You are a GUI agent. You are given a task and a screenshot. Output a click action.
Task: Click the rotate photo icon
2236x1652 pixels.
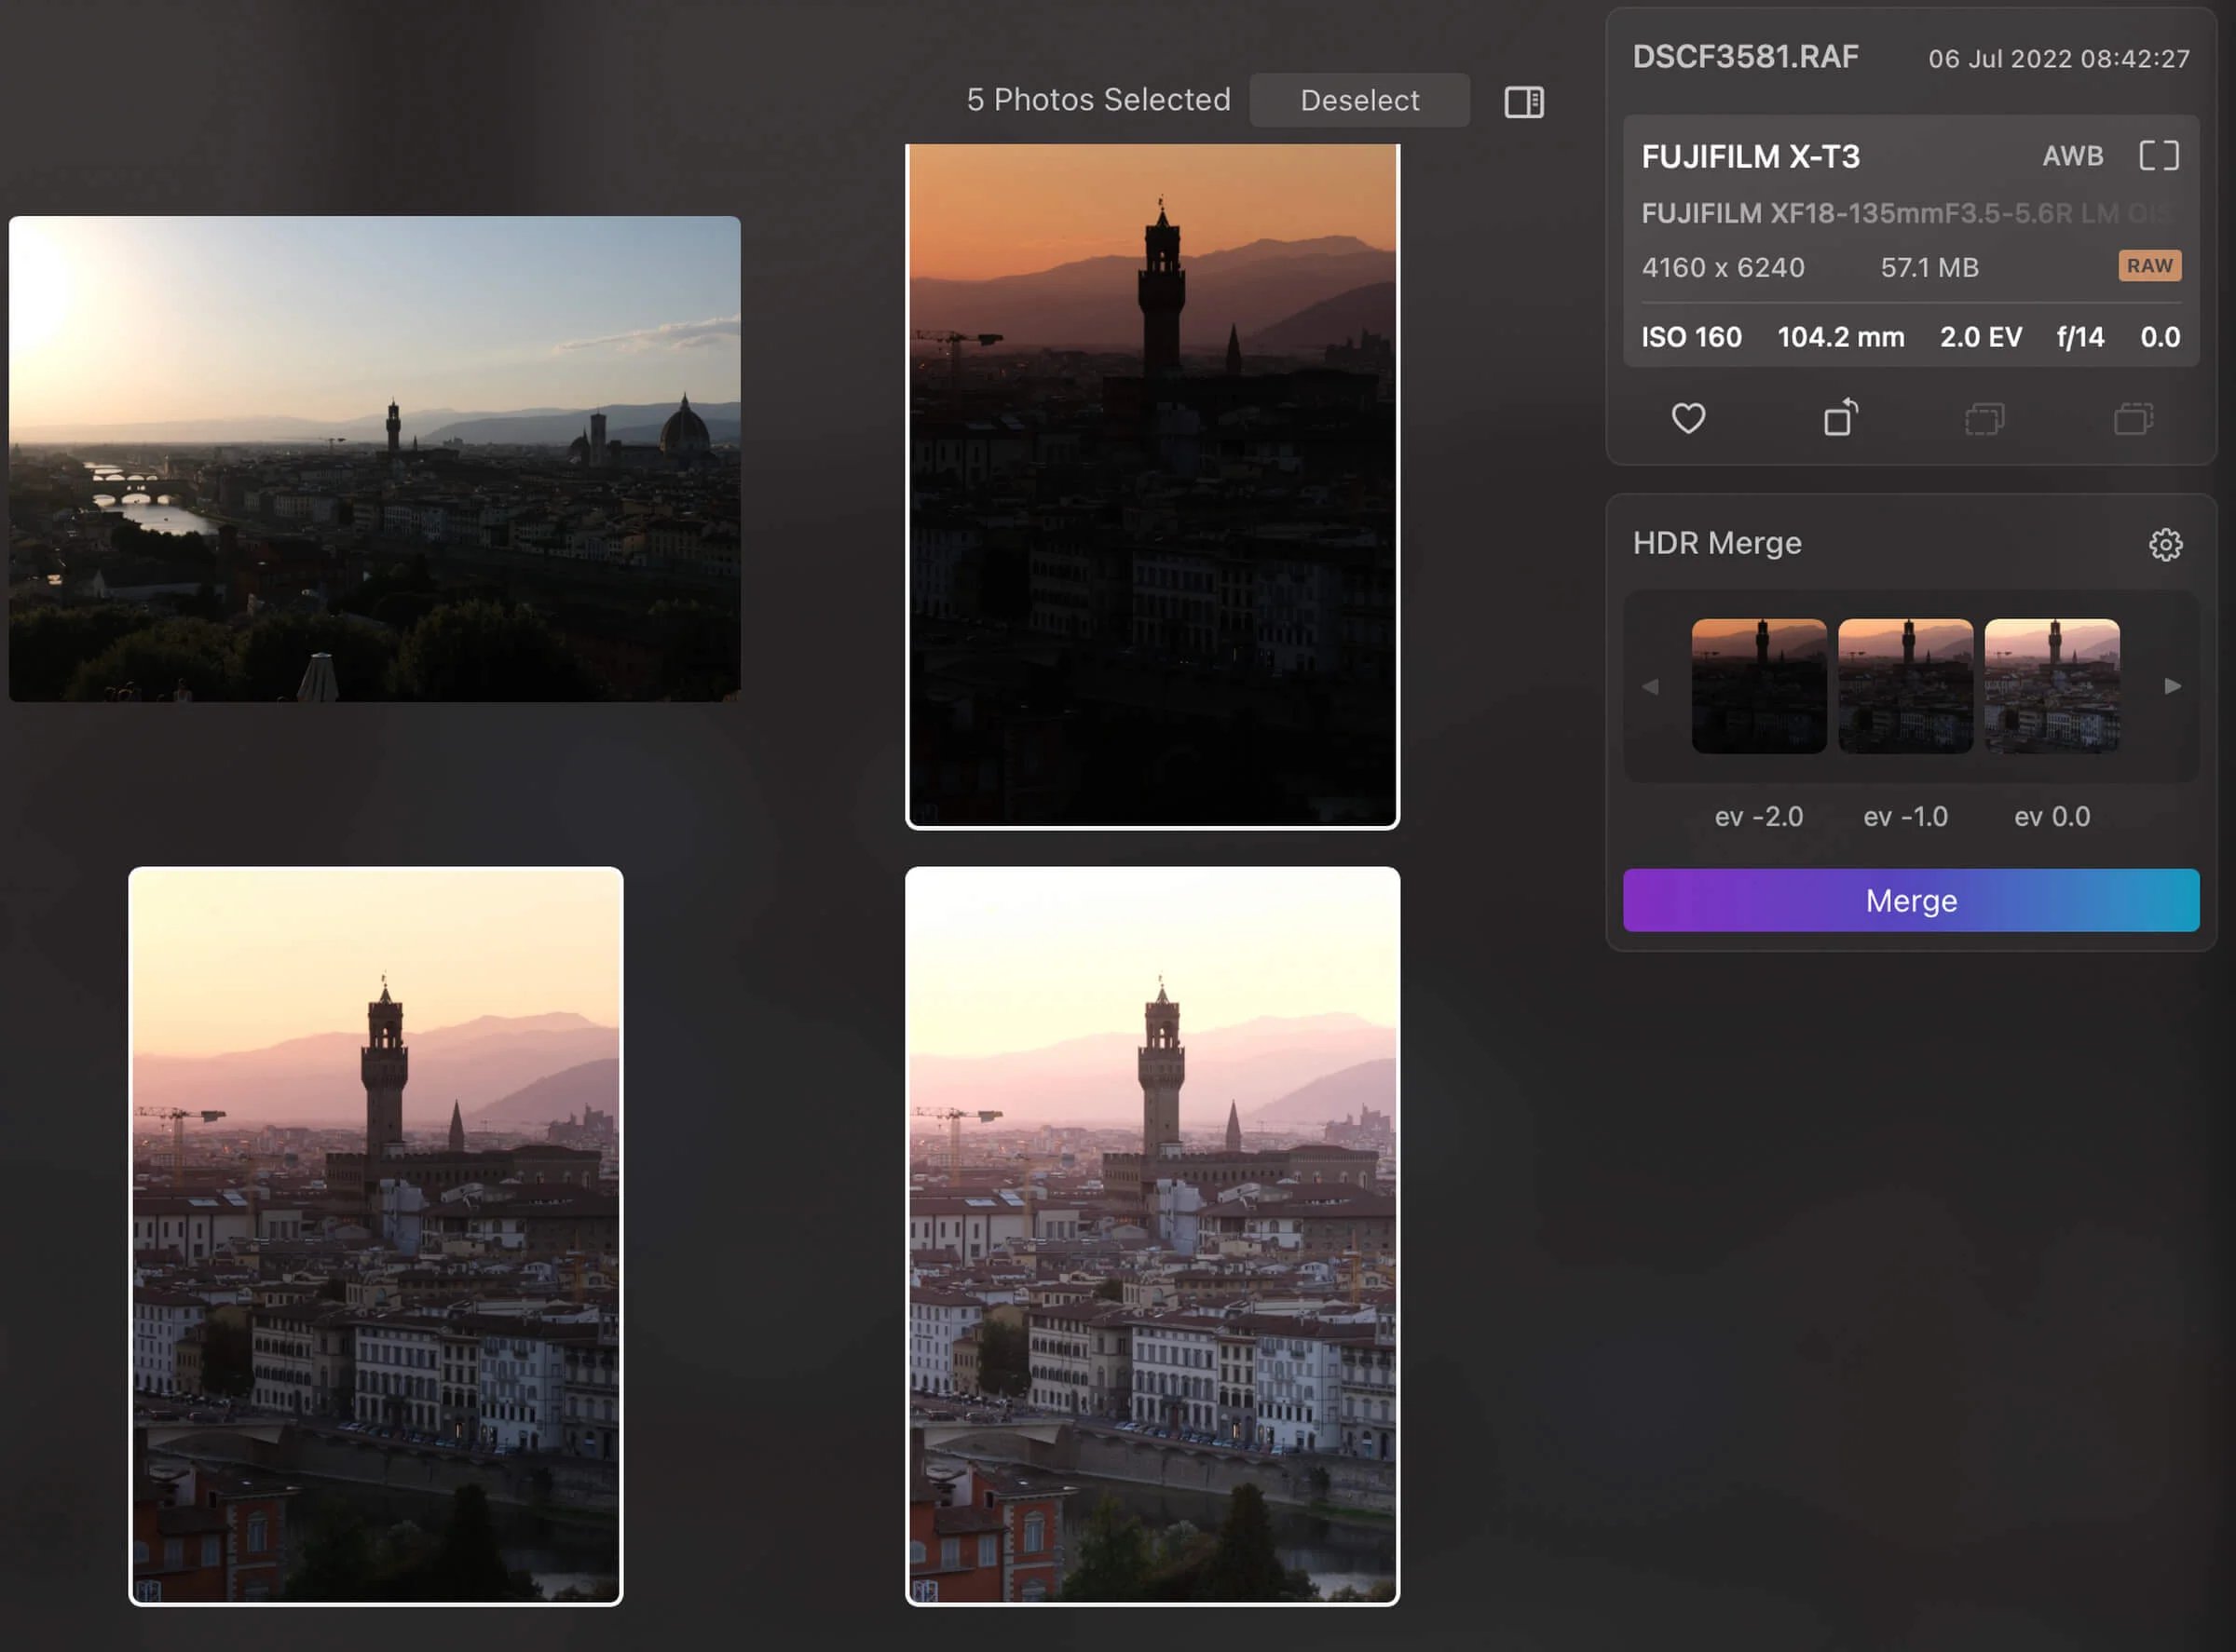1840,418
